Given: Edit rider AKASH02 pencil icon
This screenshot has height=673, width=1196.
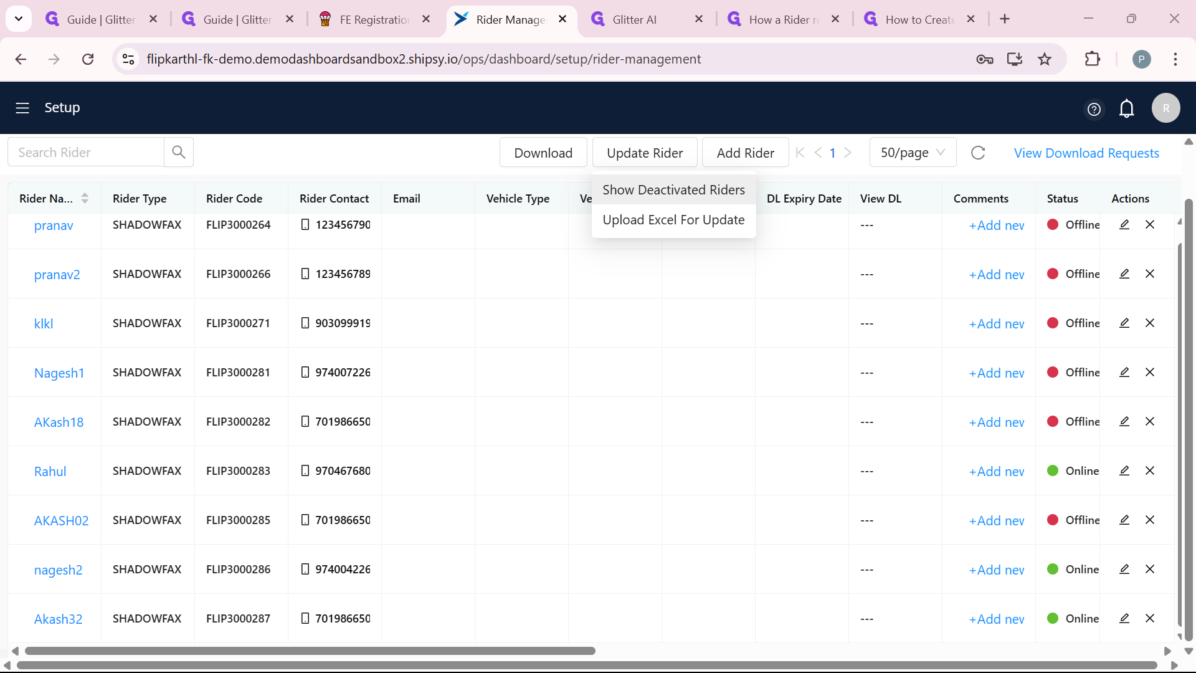Looking at the screenshot, I should tap(1124, 520).
